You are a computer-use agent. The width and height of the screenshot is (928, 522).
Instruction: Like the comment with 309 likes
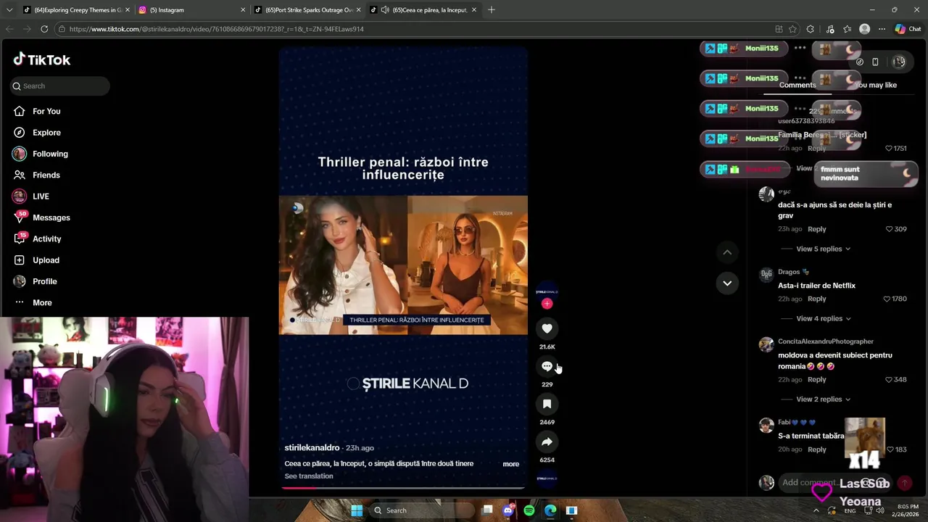coord(889,229)
